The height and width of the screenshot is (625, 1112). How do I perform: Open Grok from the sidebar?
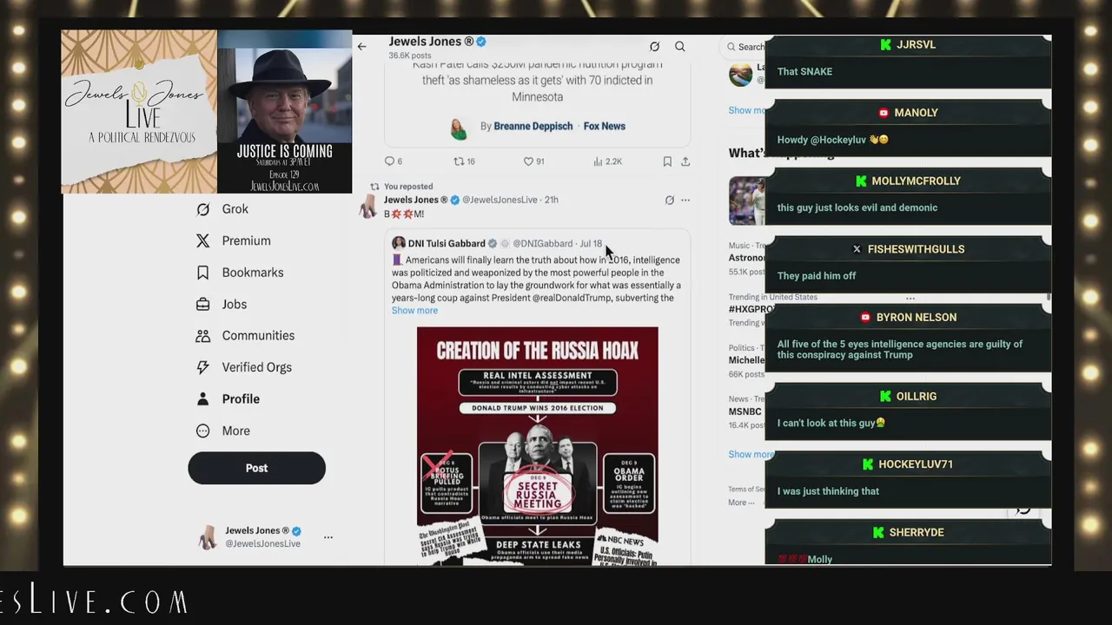(222, 209)
